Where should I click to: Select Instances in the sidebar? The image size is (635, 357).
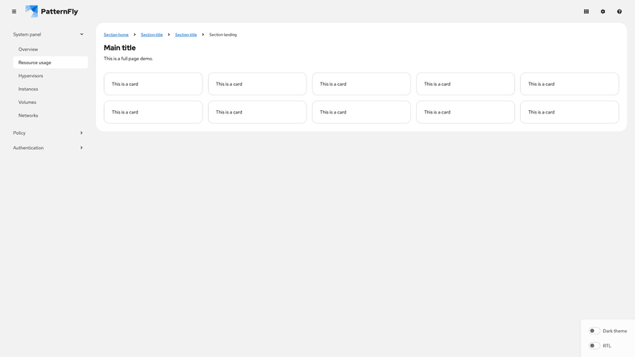coord(50,89)
